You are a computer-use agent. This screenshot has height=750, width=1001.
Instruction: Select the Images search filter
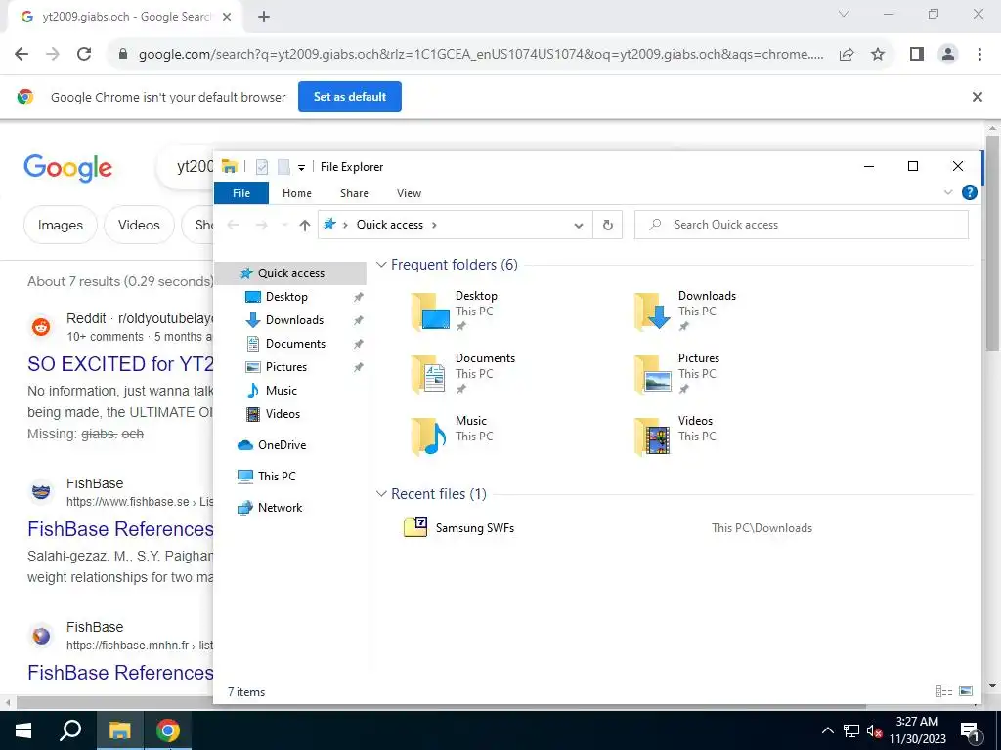point(60,226)
